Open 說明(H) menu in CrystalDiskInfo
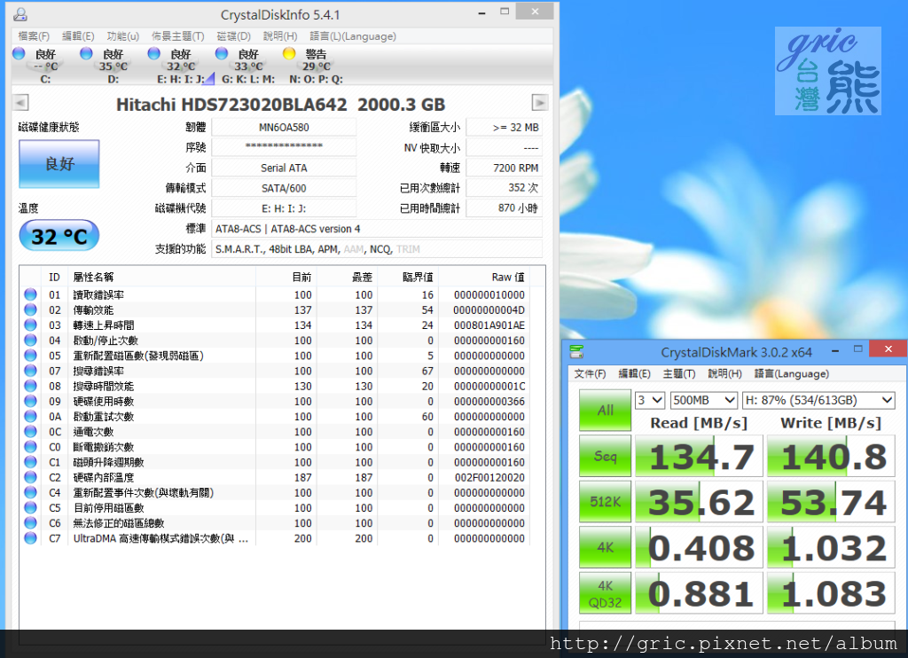This screenshot has height=658, width=908. (x=280, y=35)
